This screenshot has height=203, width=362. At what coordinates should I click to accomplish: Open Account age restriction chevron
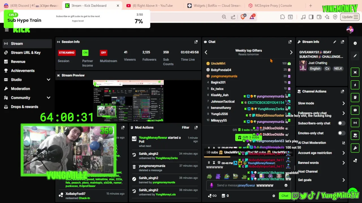click(344, 153)
